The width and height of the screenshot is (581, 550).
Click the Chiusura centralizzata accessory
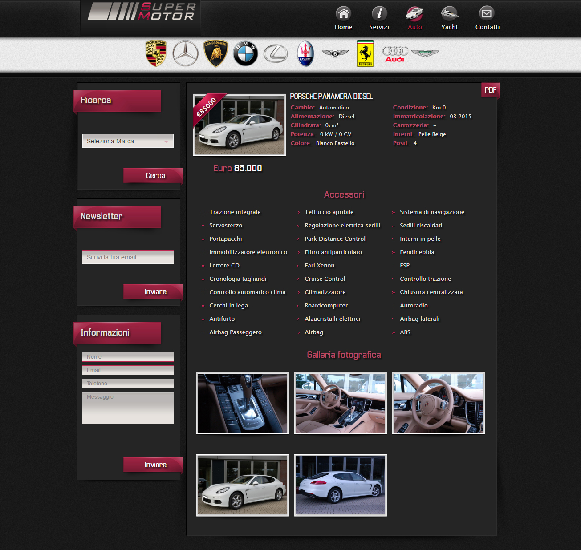(x=431, y=292)
